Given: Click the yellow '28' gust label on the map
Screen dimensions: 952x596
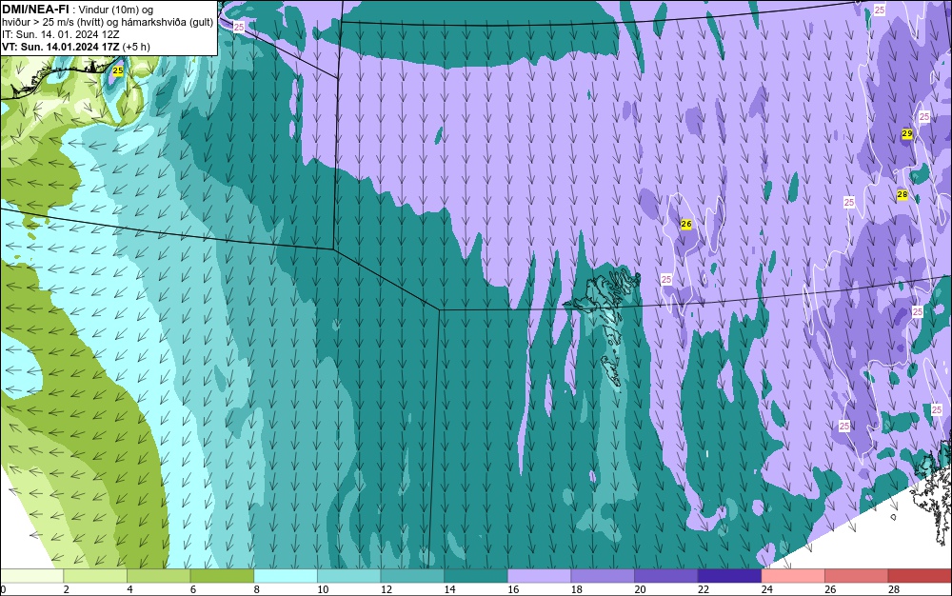Looking at the screenshot, I should [902, 195].
